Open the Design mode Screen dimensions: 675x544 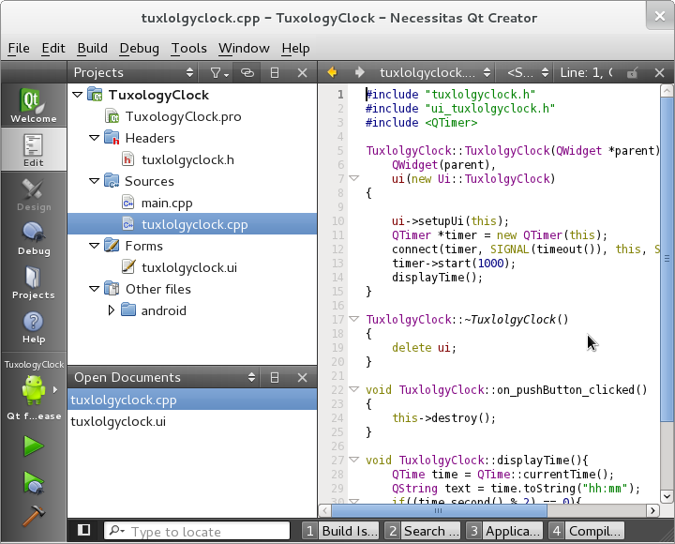[x=34, y=194]
